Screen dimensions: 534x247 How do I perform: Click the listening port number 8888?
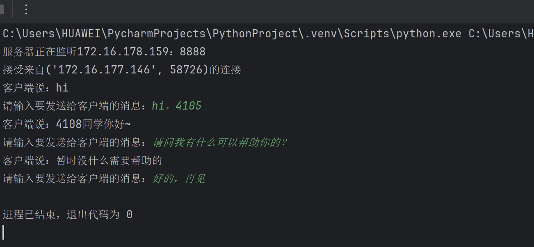tap(192, 52)
